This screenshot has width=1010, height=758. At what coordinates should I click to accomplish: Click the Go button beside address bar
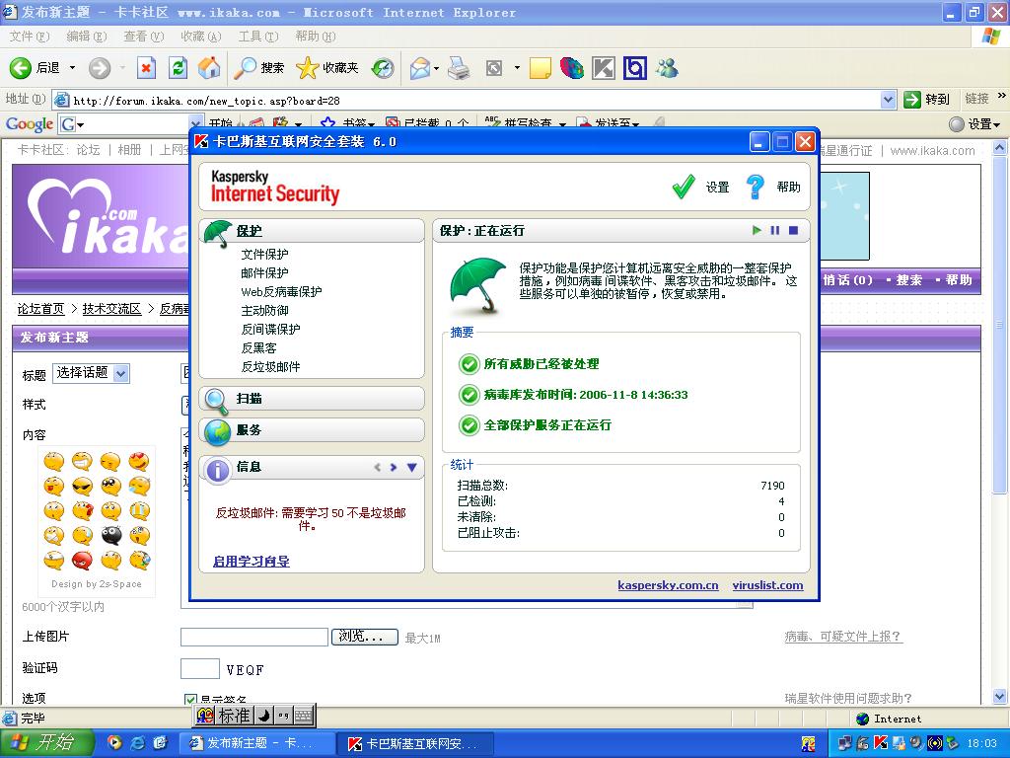tap(927, 100)
